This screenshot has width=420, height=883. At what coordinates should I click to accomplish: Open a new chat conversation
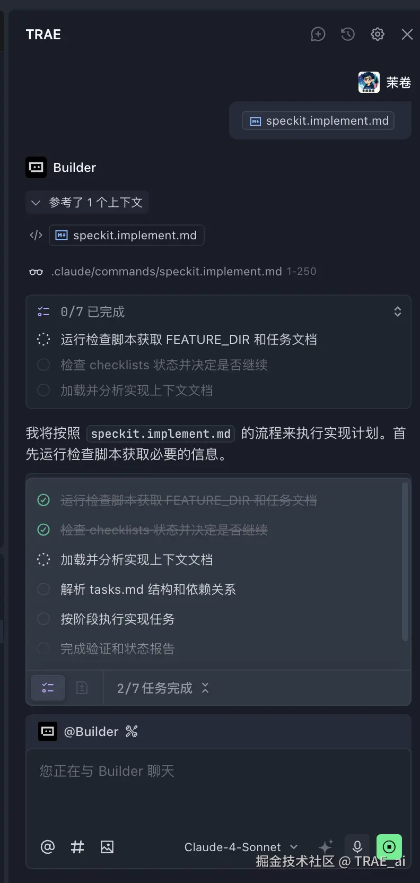coord(318,34)
